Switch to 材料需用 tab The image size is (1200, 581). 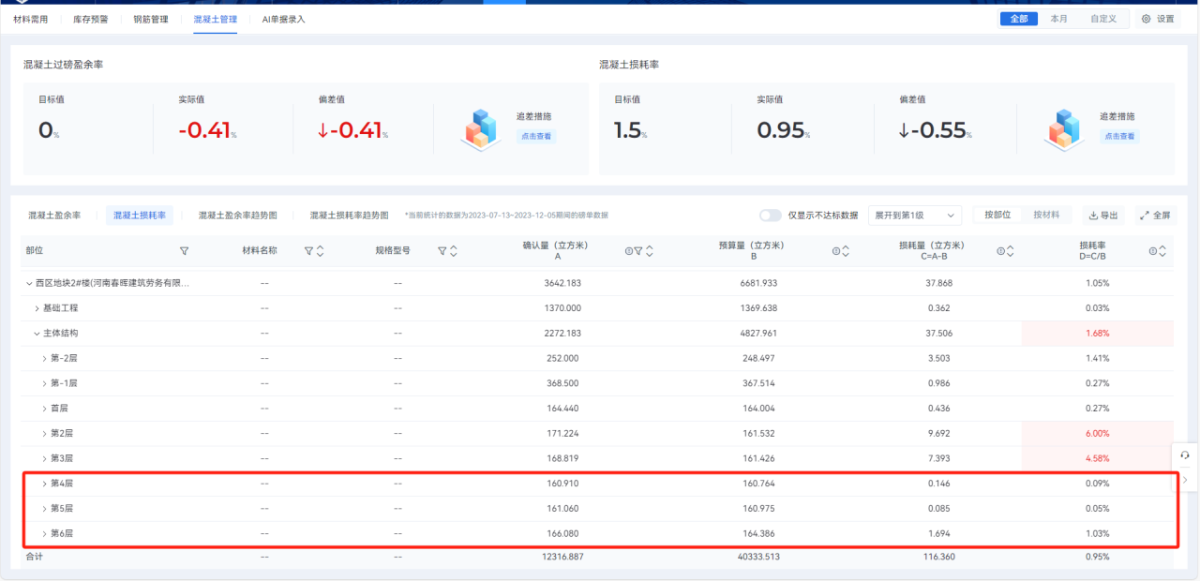pos(30,19)
